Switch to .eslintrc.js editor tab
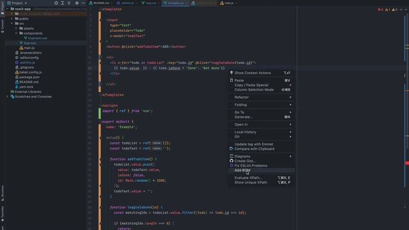Screen dimensions: 409x230 coord(126,3)
